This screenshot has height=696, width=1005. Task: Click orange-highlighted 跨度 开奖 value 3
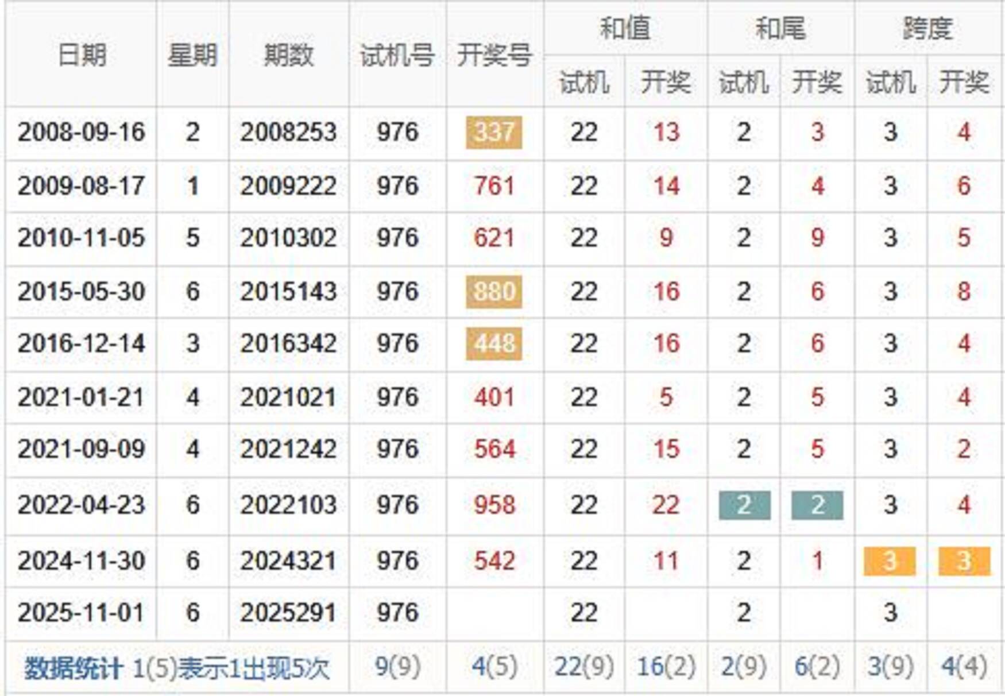[x=964, y=561]
